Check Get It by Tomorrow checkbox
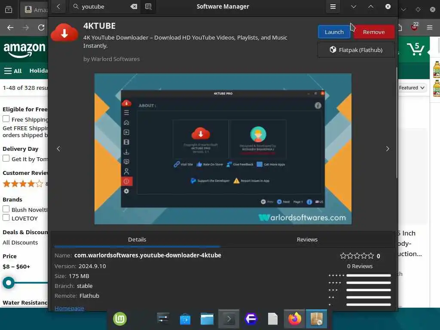This screenshot has width=440, height=330. click(6, 158)
